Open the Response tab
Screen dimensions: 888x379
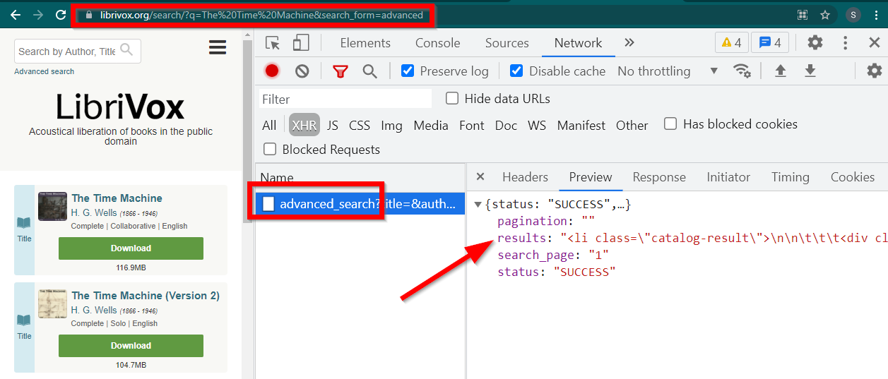tap(659, 177)
